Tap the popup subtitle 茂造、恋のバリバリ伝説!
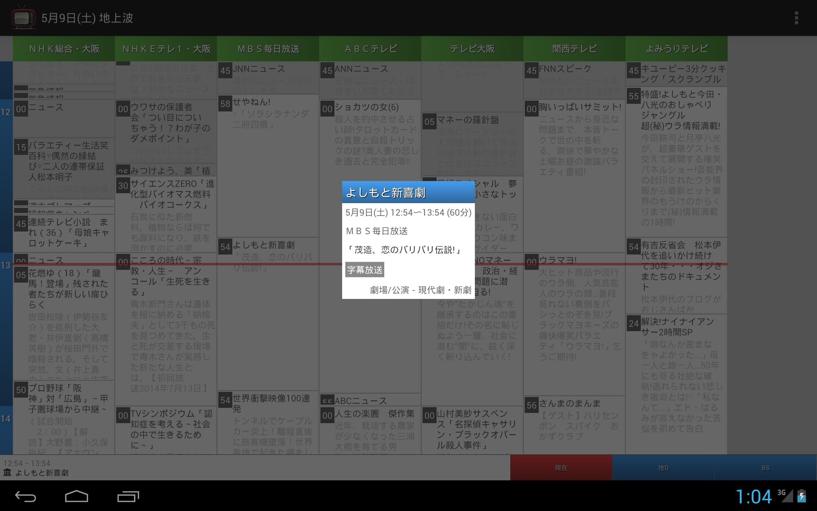 click(404, 250)
